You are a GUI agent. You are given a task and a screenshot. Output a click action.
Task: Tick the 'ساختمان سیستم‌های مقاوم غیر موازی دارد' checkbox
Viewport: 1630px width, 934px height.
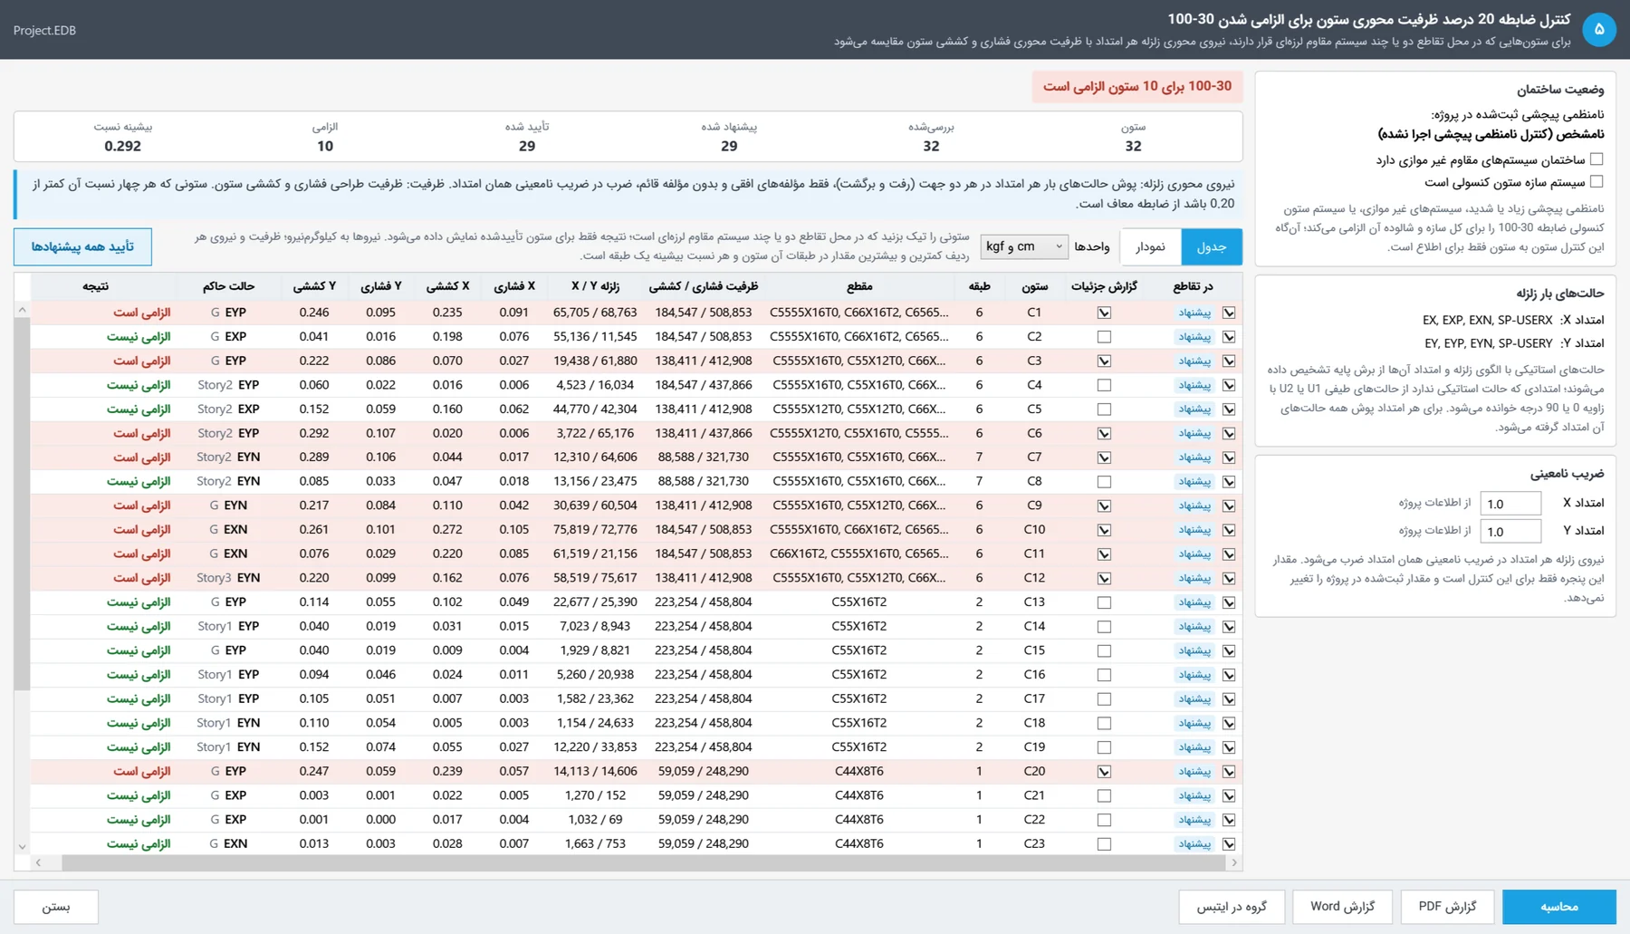pos(1596,159)
